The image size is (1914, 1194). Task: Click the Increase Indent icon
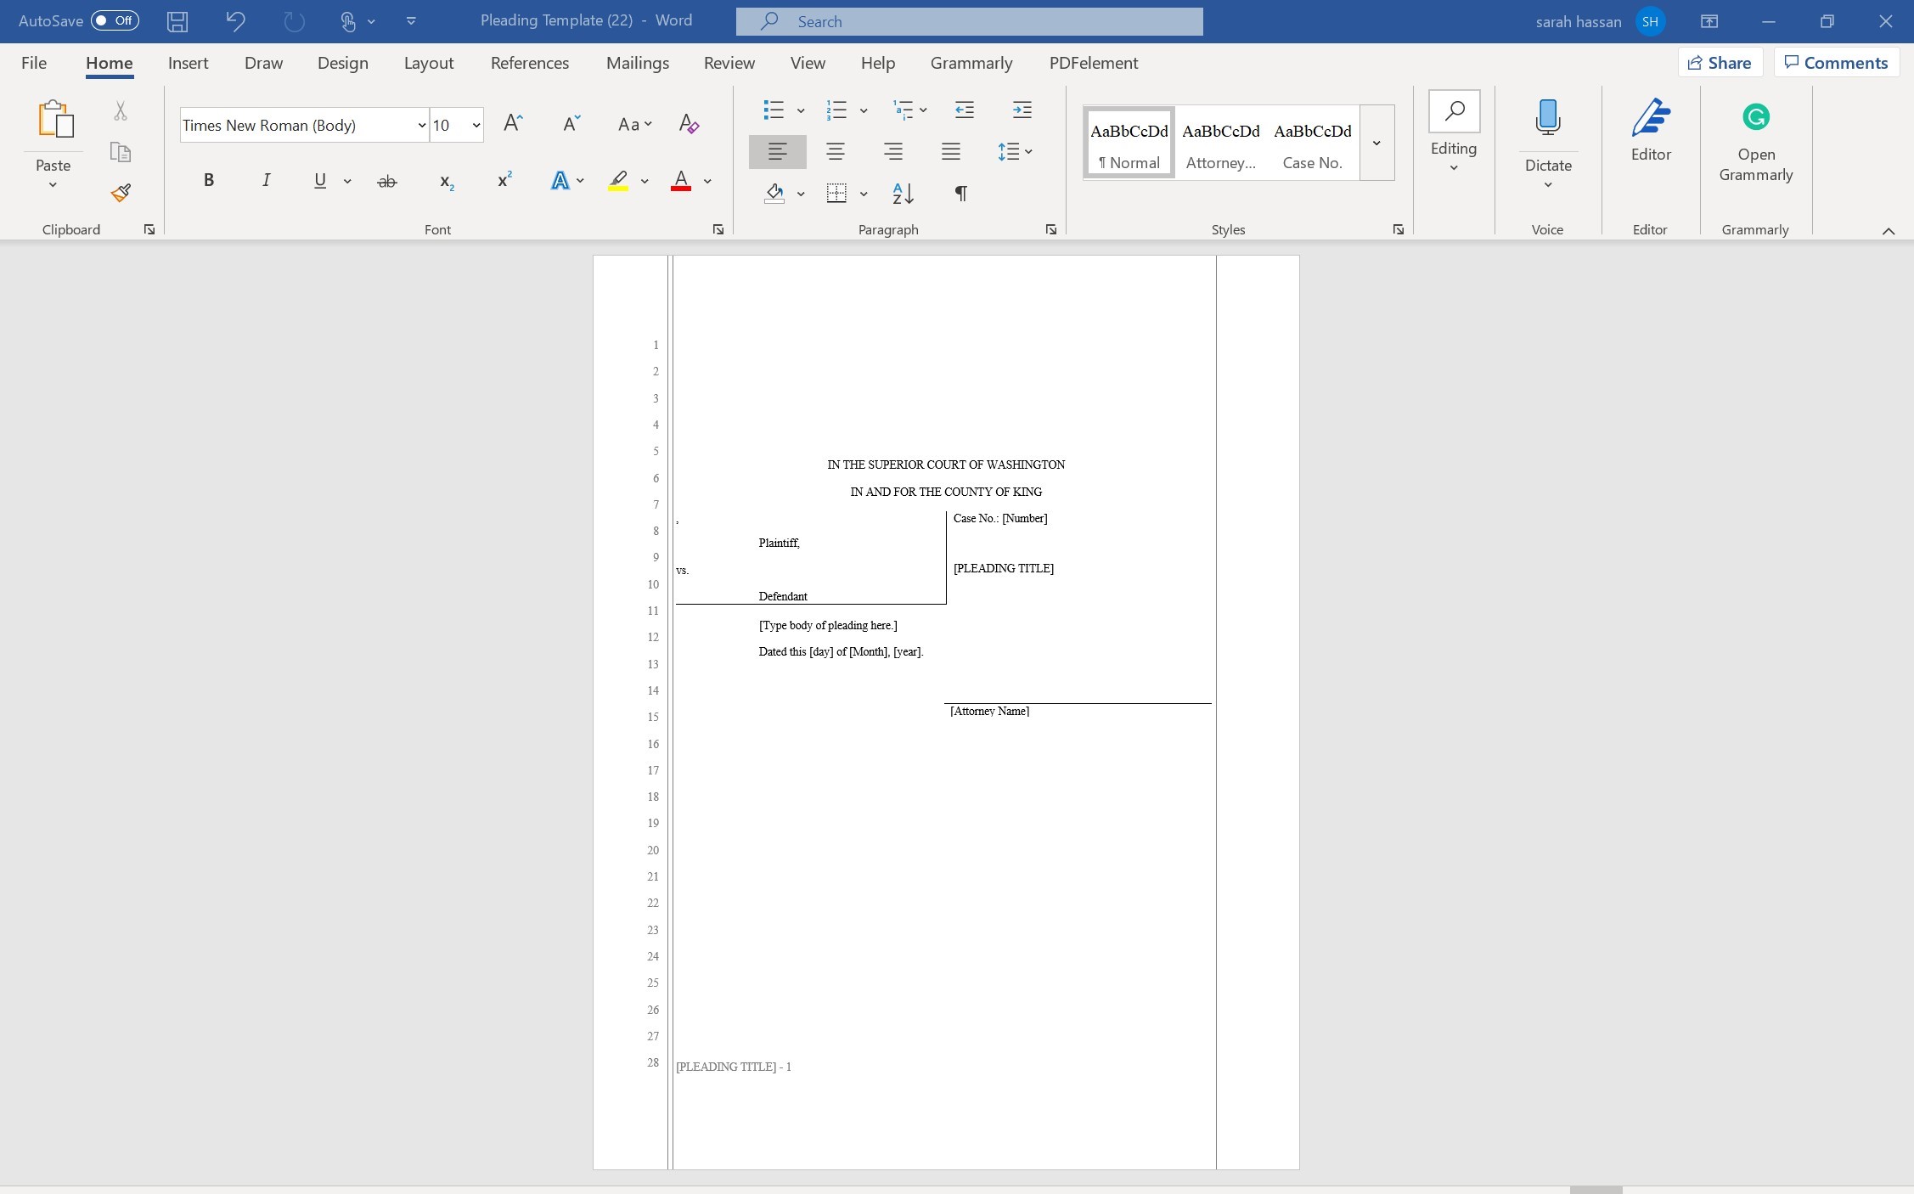[1022, 110]
